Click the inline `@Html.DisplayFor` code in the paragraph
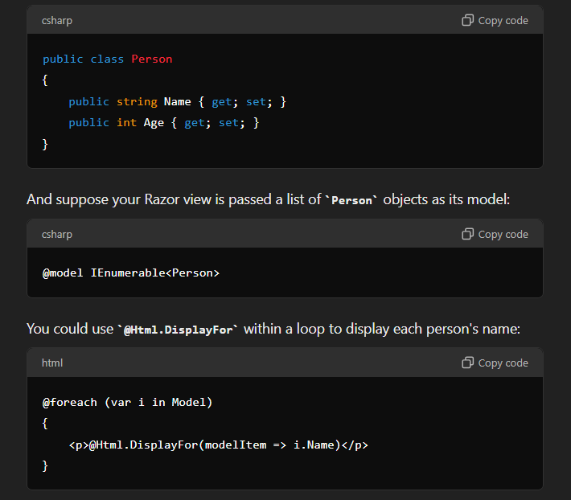This screenshot has width=571, height=500. [178, 330]
